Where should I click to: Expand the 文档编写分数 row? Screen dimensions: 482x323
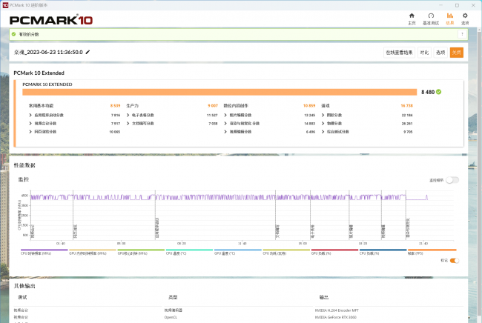pos(128,124)
